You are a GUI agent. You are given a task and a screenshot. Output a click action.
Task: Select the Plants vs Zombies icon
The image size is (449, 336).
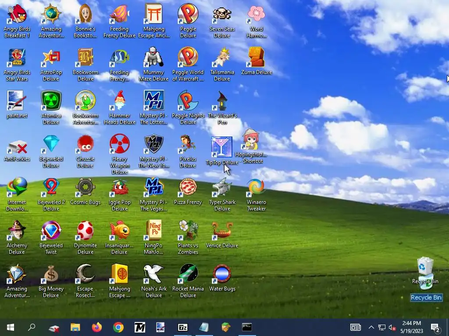[x=188, y=230]
